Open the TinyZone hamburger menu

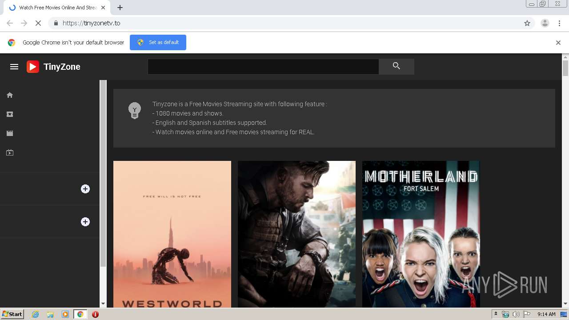pyautogui.click(x=14, y=67)
